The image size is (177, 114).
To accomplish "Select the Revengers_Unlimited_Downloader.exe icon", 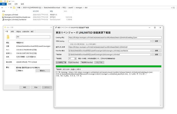I will pos(3,17).
